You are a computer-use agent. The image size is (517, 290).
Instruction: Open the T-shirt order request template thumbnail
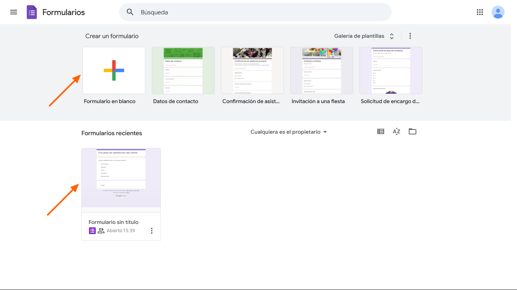click(391, 71)
